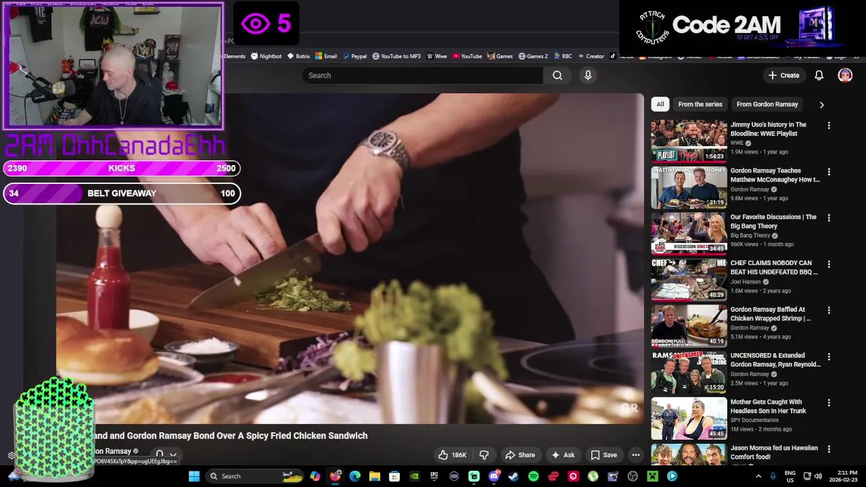Open options menu for CHEF CLAIMS NOBODY video

(x=829, y=264)
